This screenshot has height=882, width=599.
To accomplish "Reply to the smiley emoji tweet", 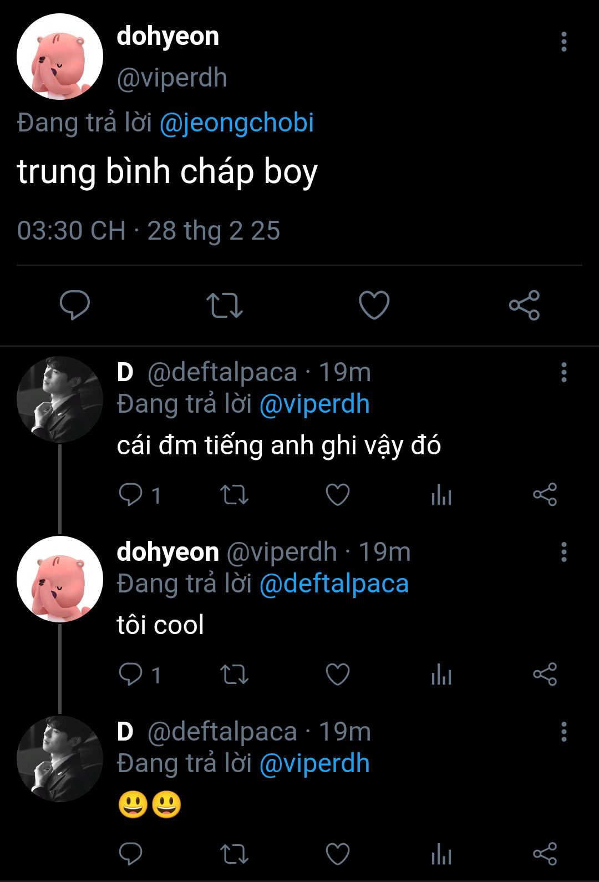I will pyautogui.click(x=131, y=854).
